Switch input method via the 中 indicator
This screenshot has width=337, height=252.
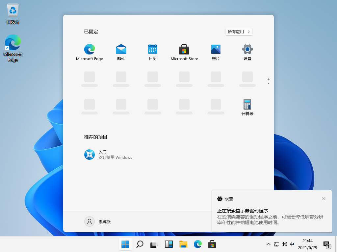(292, 244)
